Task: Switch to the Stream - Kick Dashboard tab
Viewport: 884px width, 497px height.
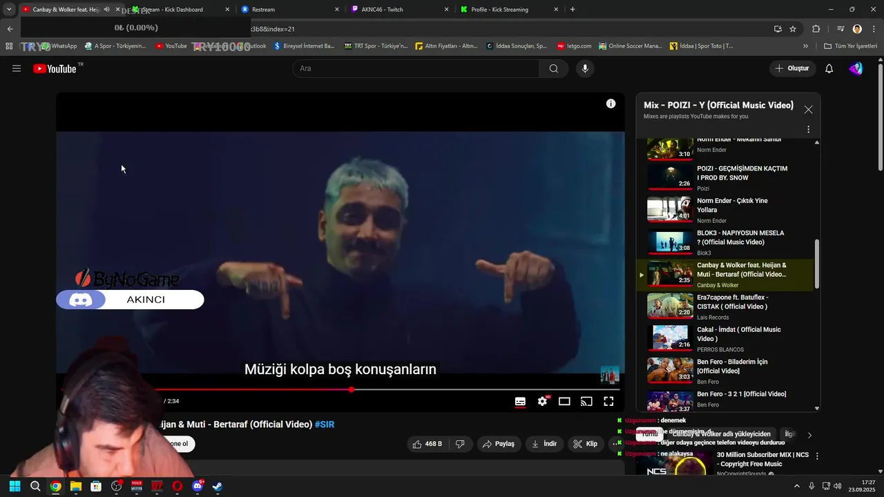Action: (180, 10)
